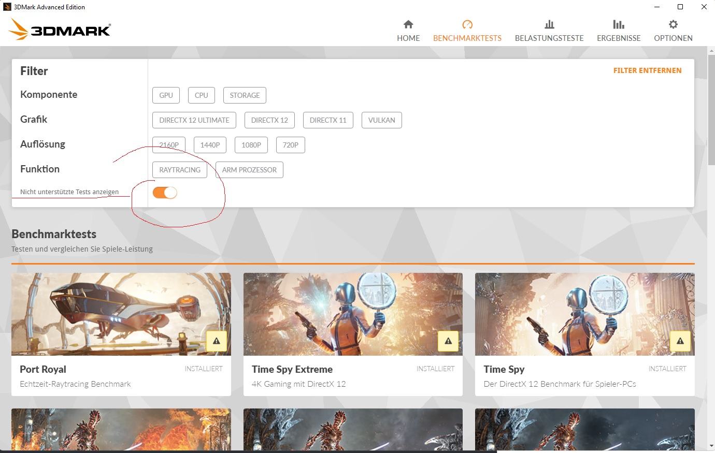Click the 3DMark title bar app icon
Viewport: 715px width, 453px height.
point(7,7)
